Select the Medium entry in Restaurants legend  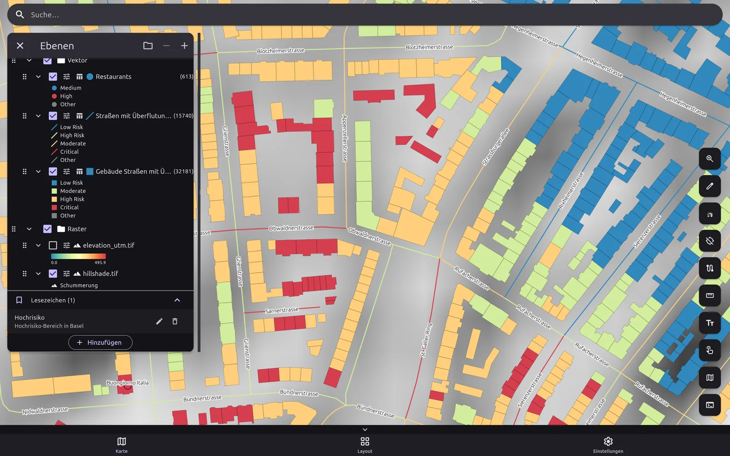[x=71, y=88]
